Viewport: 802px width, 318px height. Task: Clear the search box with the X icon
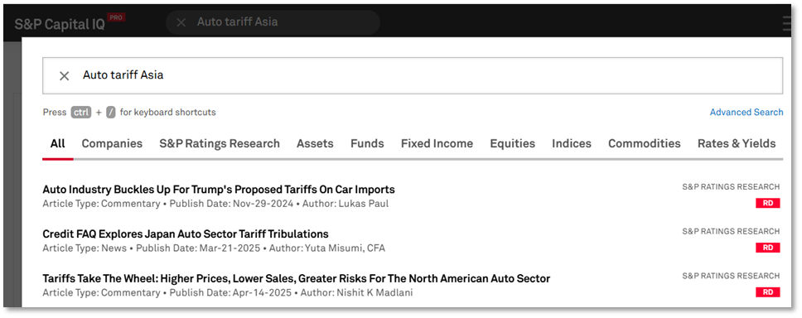point(64,75)
